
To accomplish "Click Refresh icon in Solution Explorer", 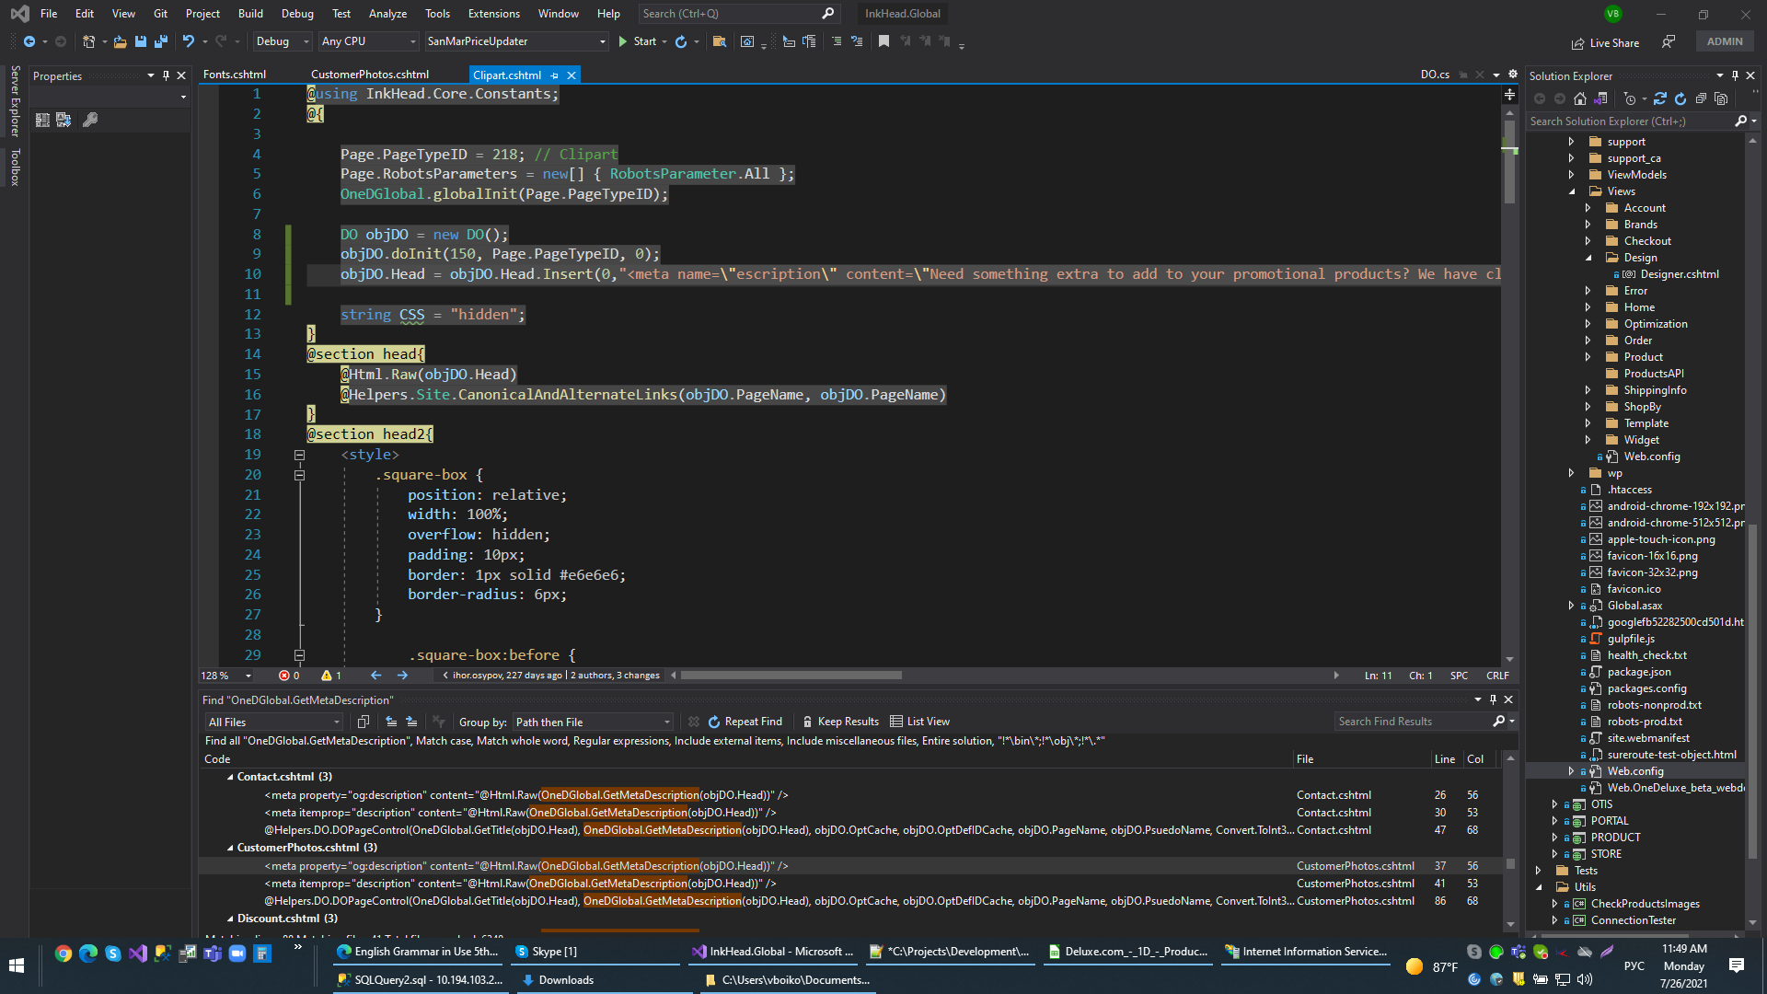I will [1680, 98].
